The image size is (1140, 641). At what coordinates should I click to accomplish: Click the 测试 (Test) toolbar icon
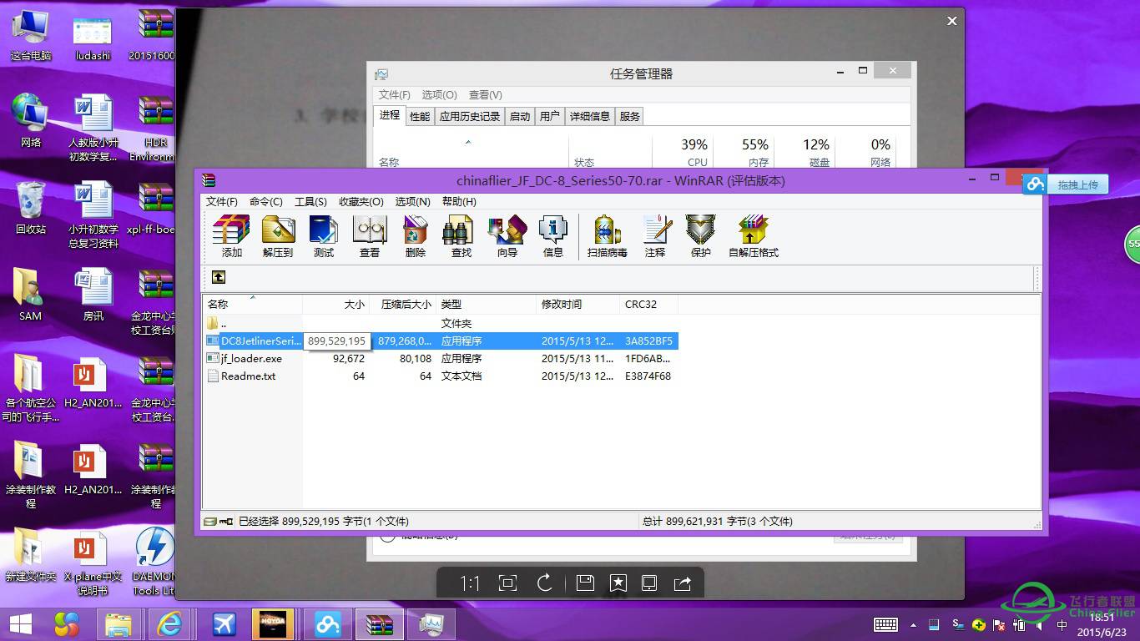[x=323, y=236]
